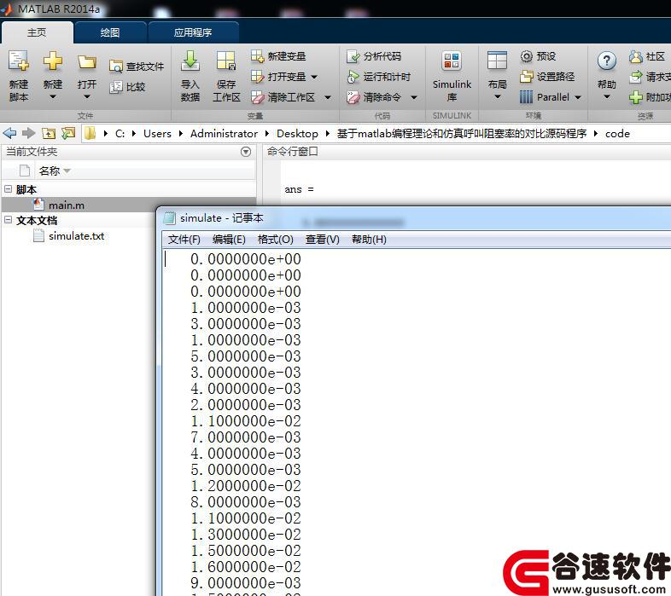
Task: Click C: drive in the address path
Action: tap(120, 133)
